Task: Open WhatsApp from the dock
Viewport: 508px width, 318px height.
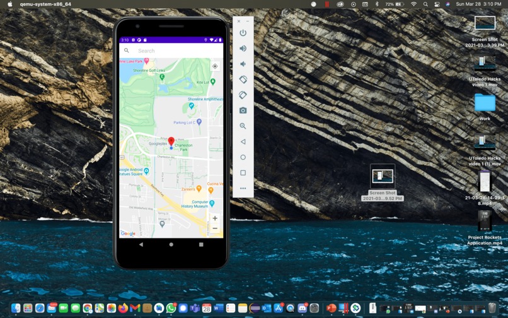Action: (x=171, y=308)
